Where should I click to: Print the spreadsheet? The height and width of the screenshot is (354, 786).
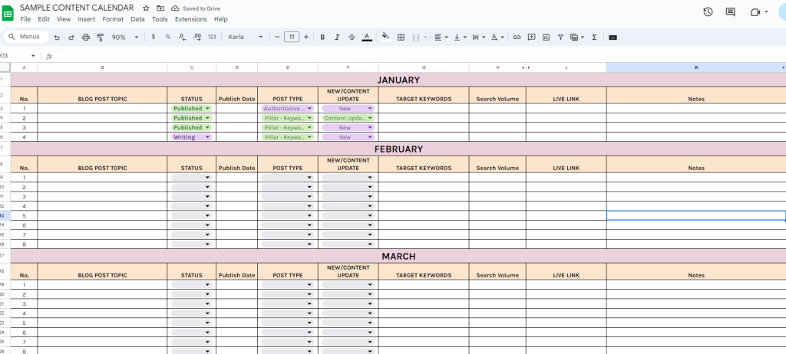pyautogui.click(x=86, y=37)
